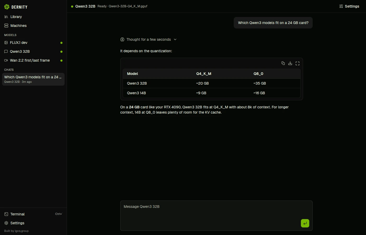The height and width of the screenshot is (235, 366).
Task: Click the model file name Qwen3-32B-Q4_K_M.gguf
Action: tap(128, 6)
